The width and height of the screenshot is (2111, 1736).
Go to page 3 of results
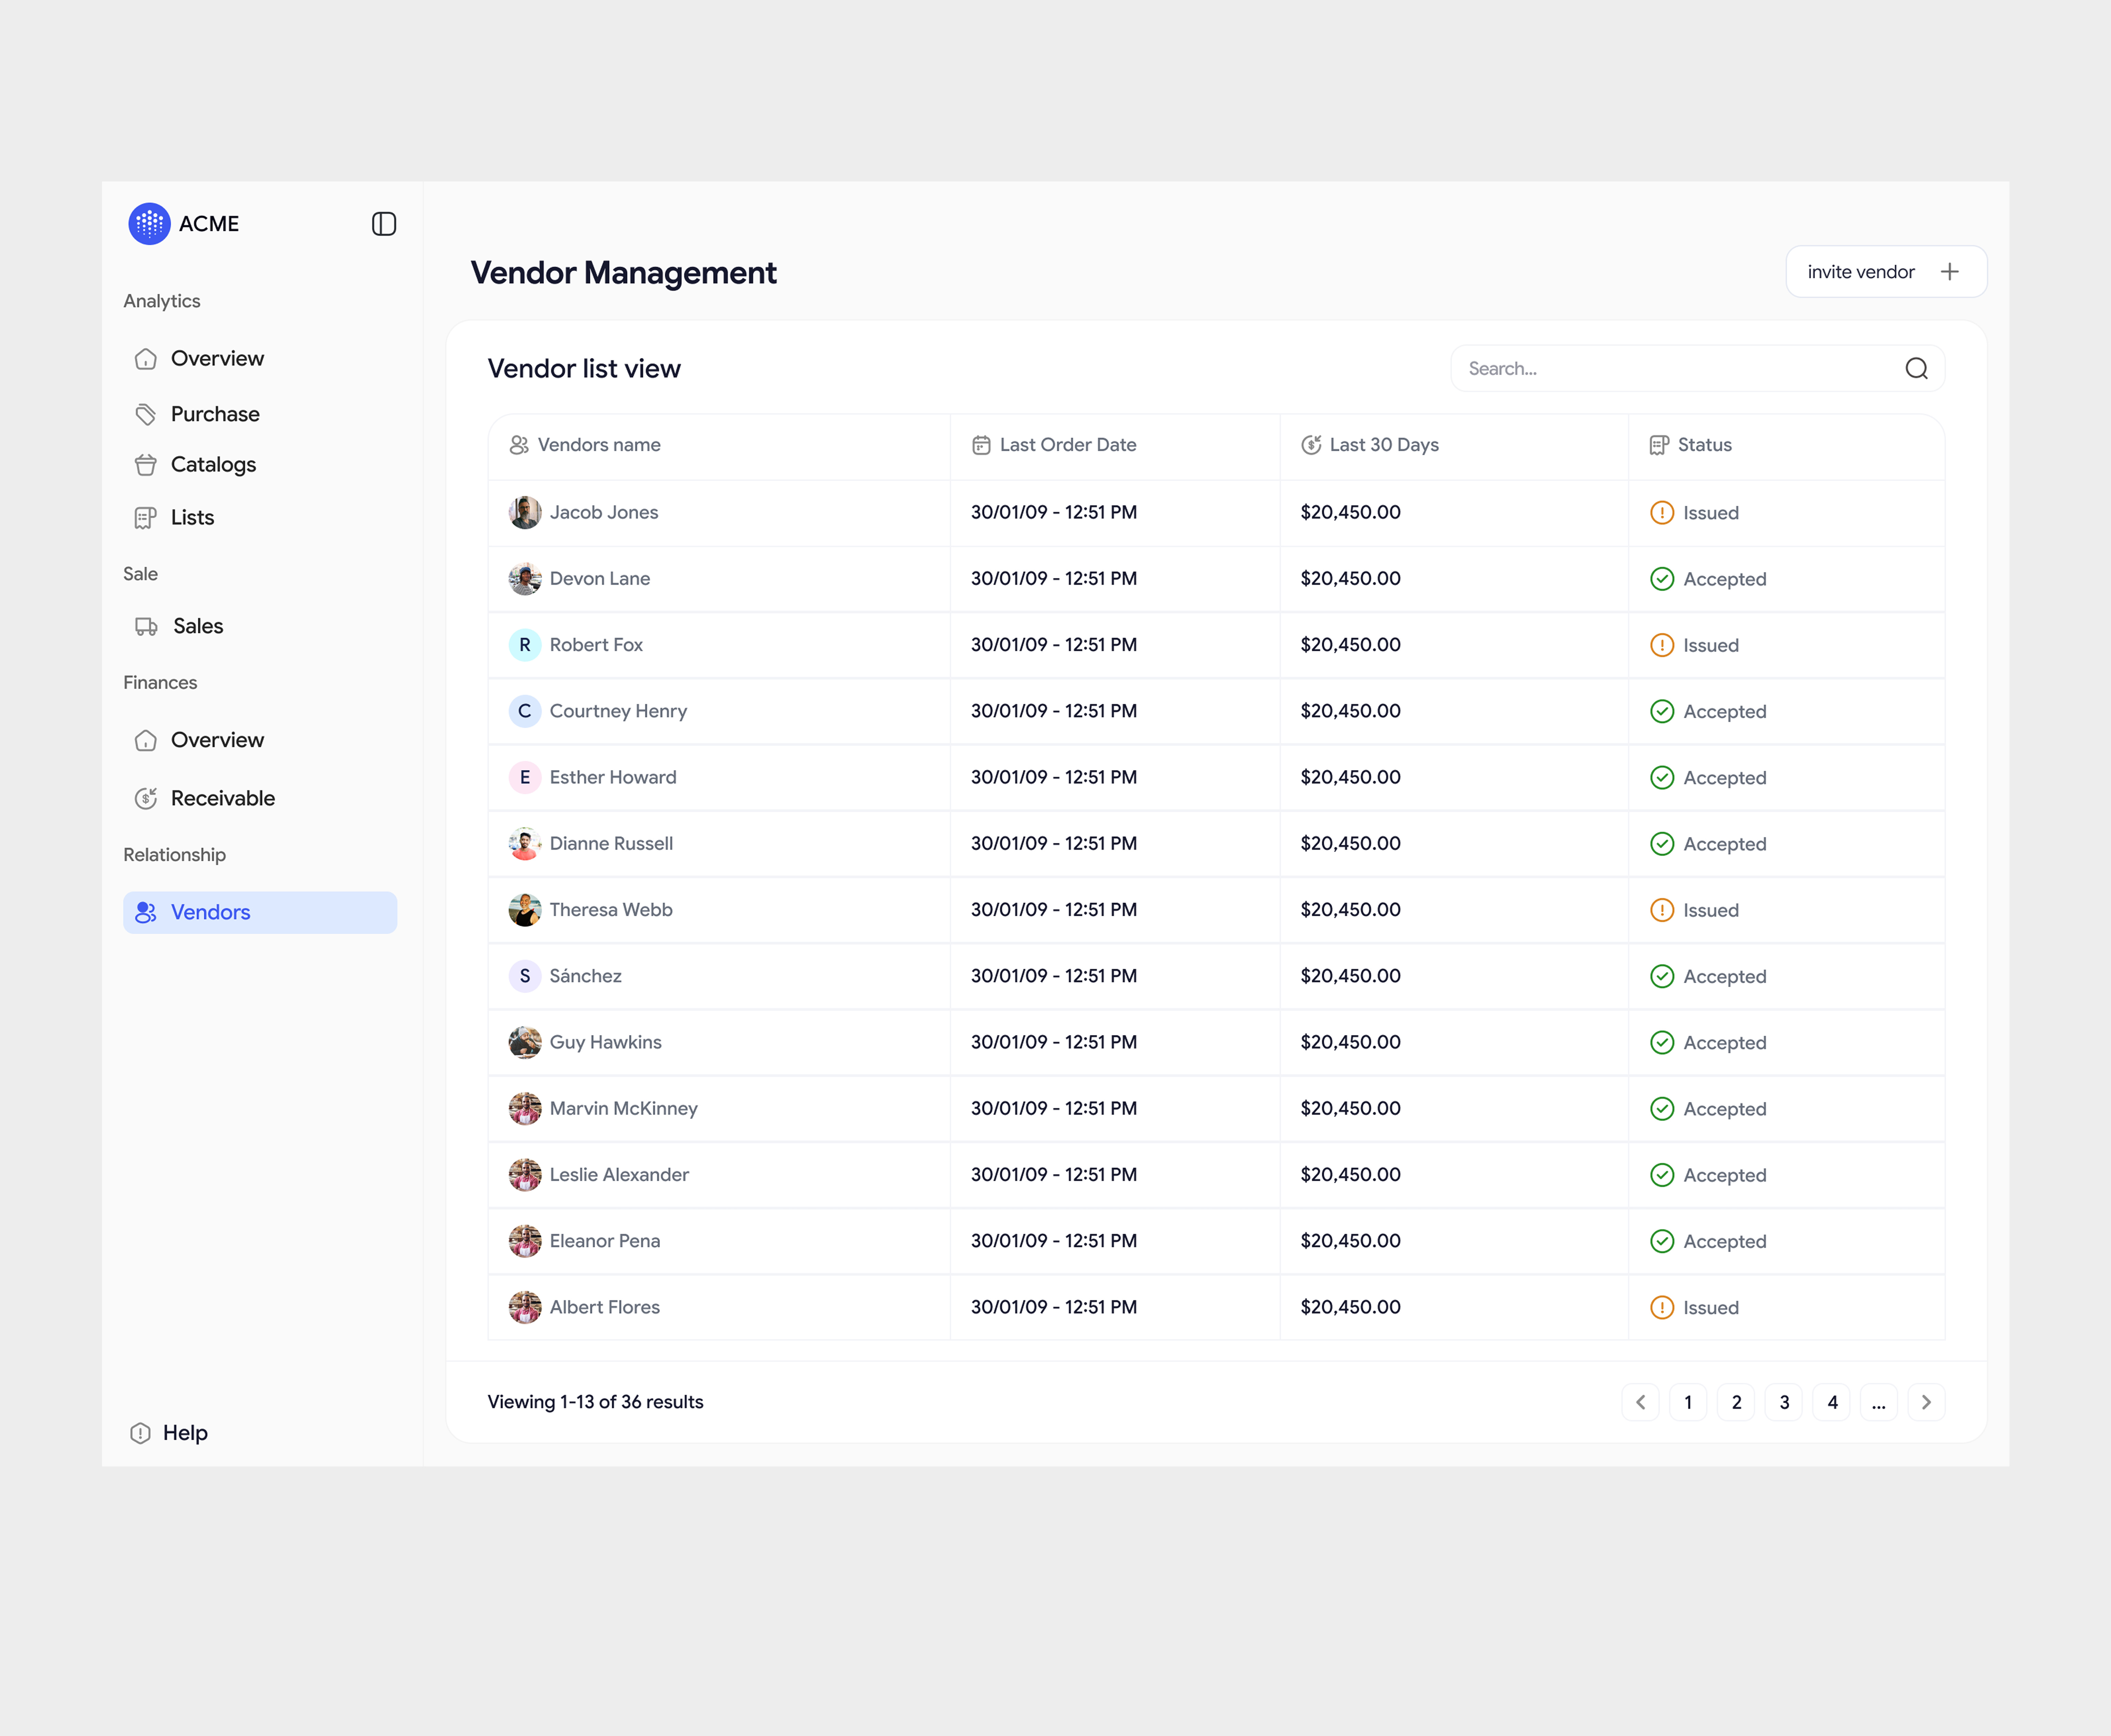click(1784, 1402)
